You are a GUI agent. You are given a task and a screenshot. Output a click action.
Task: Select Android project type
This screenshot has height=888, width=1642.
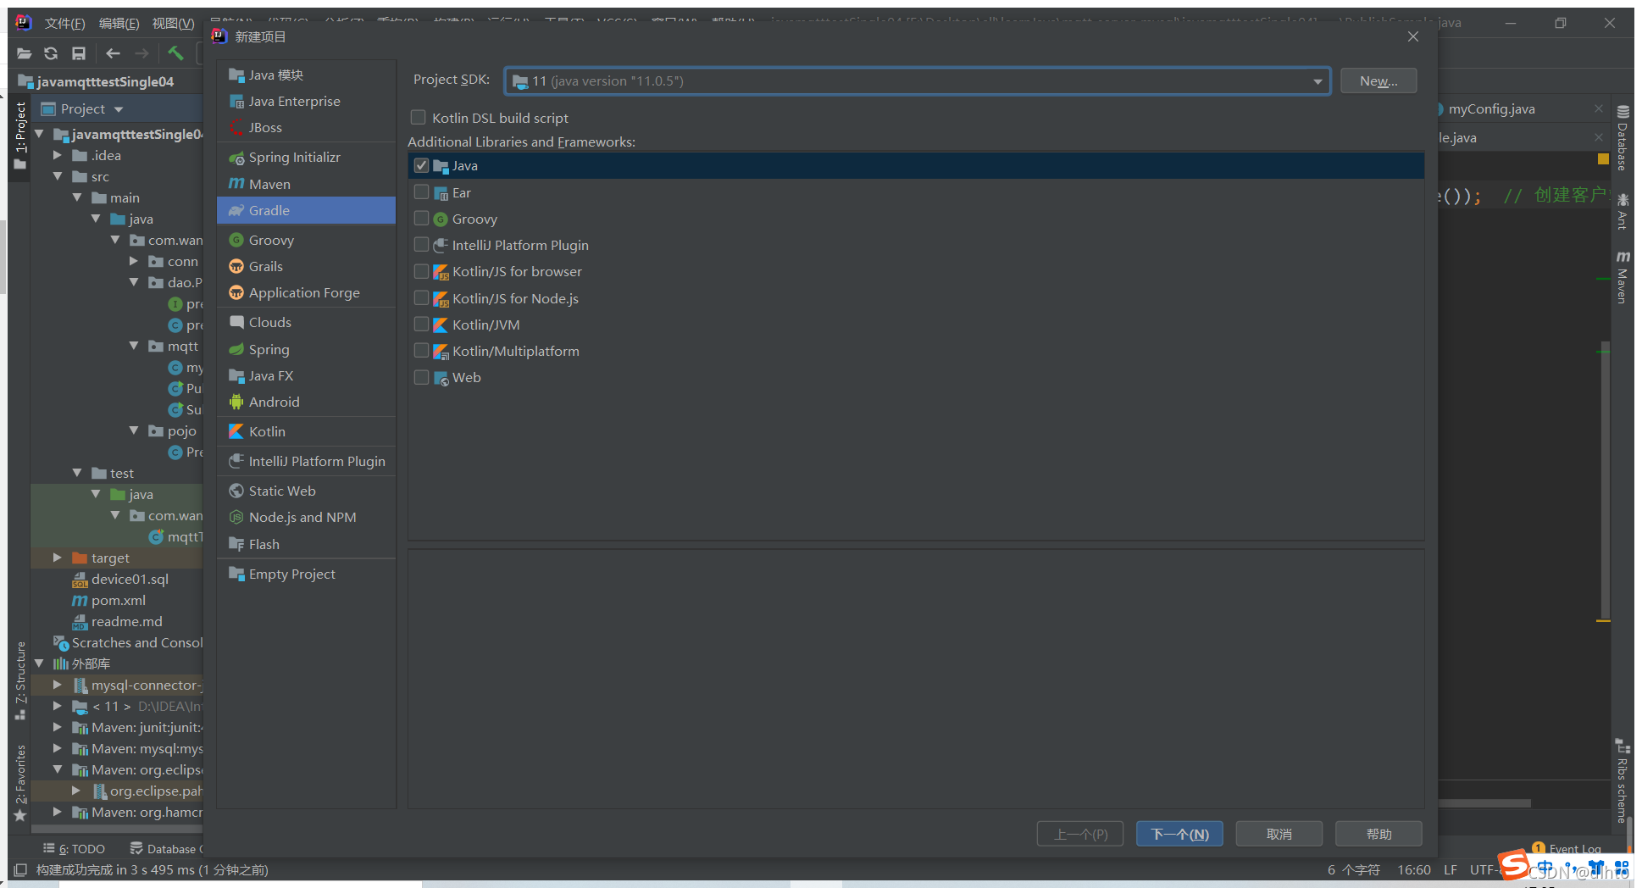coord(306,402)
